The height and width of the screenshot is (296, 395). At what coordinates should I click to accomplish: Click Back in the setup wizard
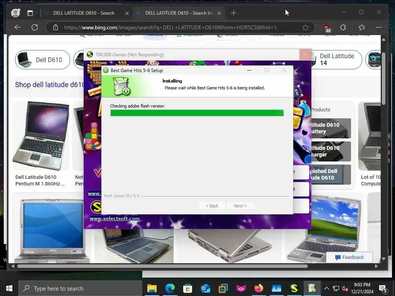click(x=212, y=206)
